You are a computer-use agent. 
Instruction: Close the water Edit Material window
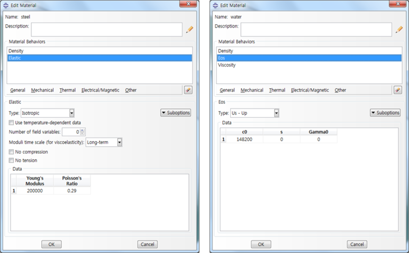click(397, 4)
